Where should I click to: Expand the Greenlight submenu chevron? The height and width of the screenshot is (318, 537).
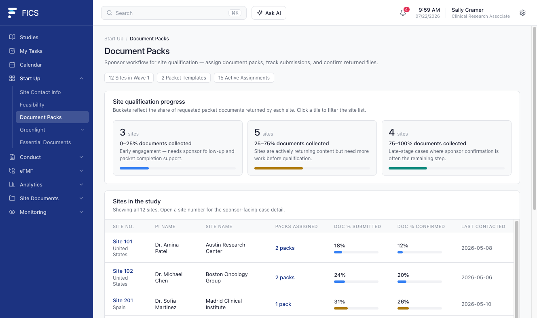coord(82,130)
